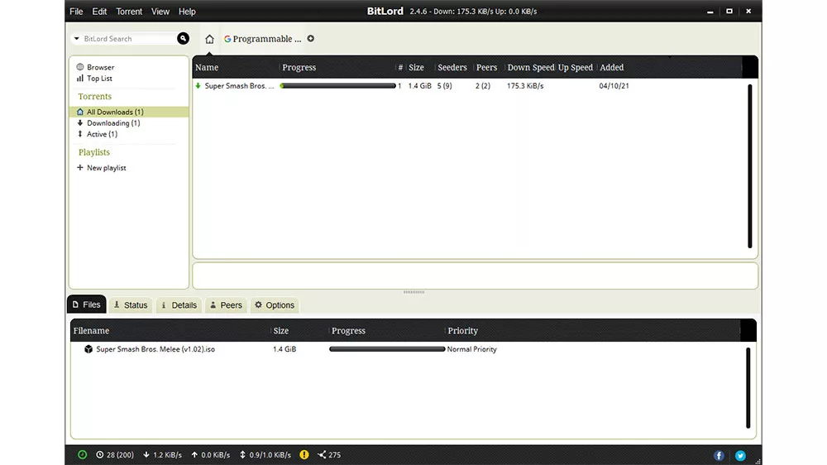Select the Super Smash Bros. torrent row
Viewport: 827px width, 465px height.
(470, 85)
